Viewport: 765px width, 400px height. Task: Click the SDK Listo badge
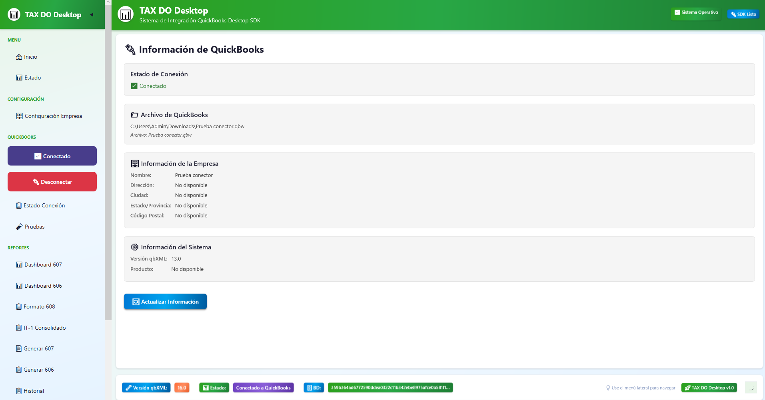(x=743, y=14)
